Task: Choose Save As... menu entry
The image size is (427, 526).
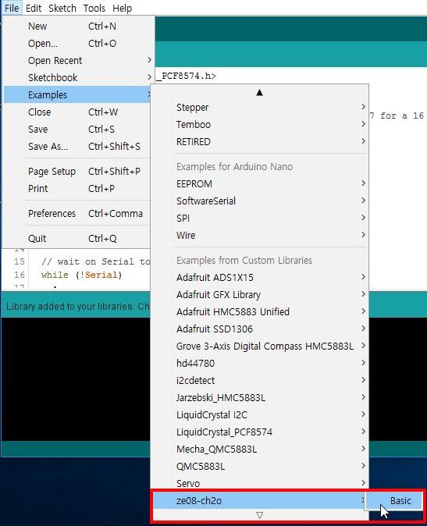Action: [77, 146]
